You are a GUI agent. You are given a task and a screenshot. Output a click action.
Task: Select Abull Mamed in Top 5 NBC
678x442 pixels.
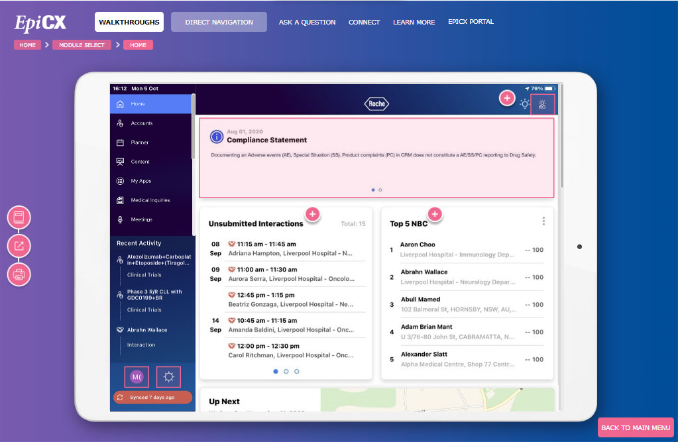467,304
